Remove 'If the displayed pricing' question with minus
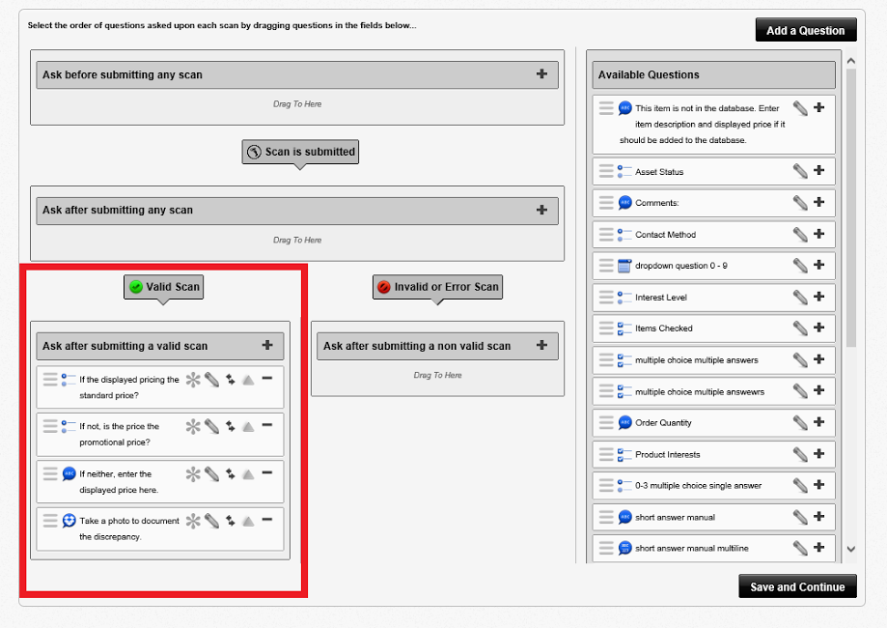This screenshot has width=887, height=628. (x=267, y=379)
